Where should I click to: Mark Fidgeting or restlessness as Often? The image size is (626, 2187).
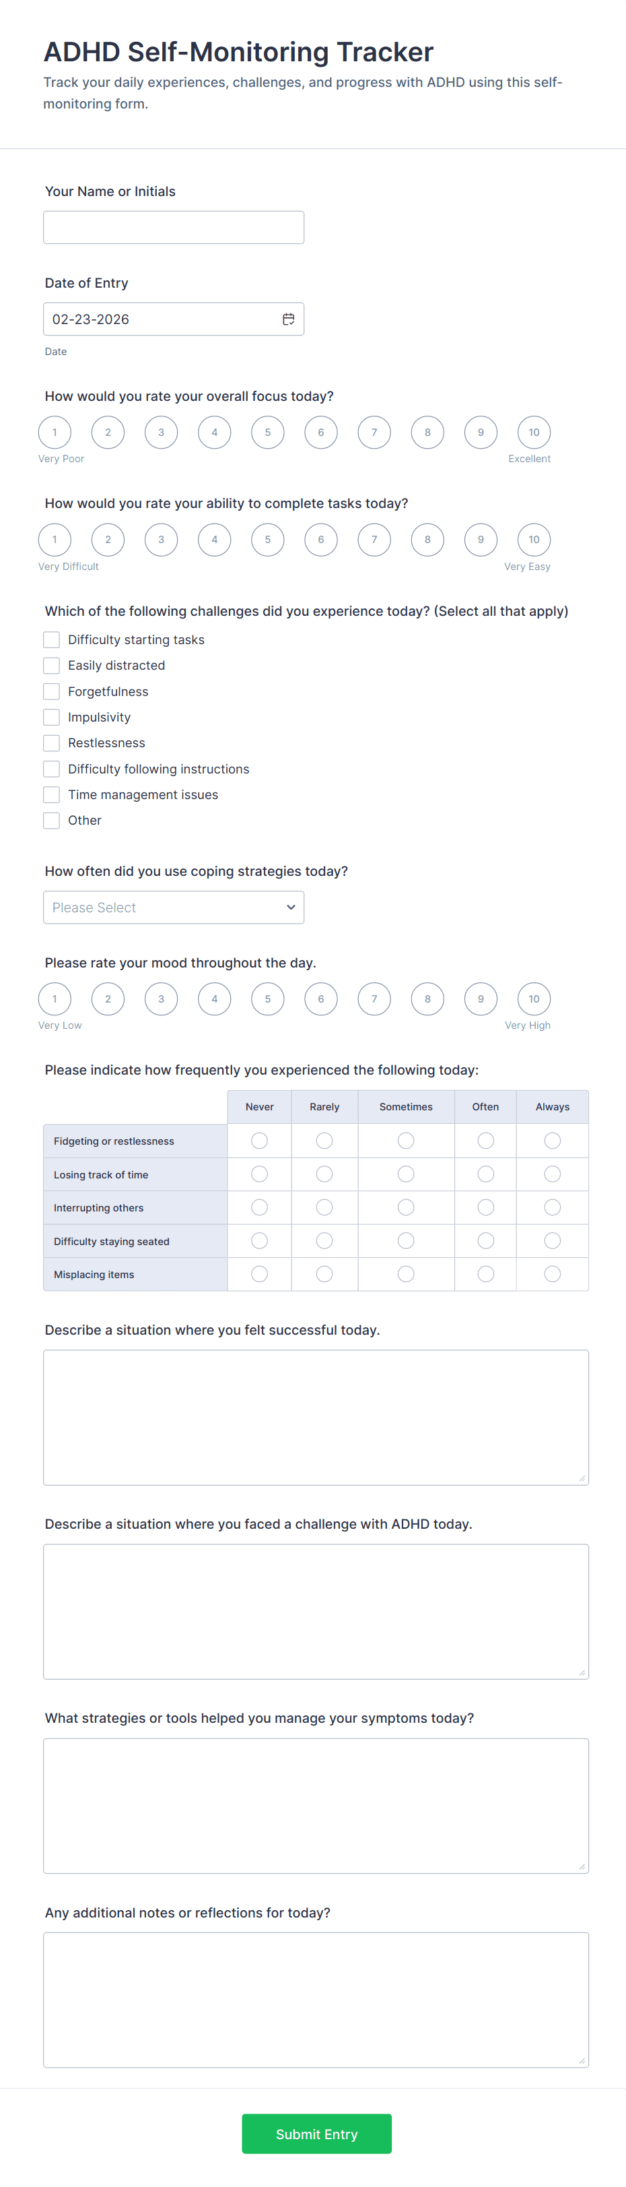coord(485,1141)
